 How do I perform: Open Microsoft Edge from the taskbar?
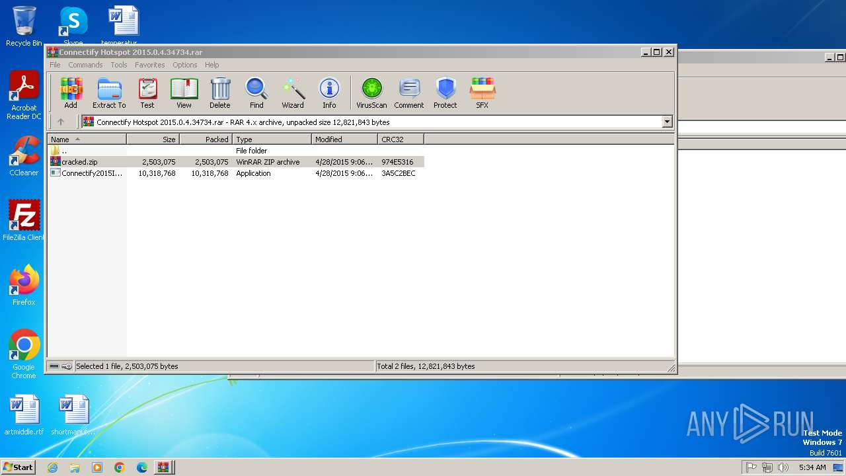point(142,467)
